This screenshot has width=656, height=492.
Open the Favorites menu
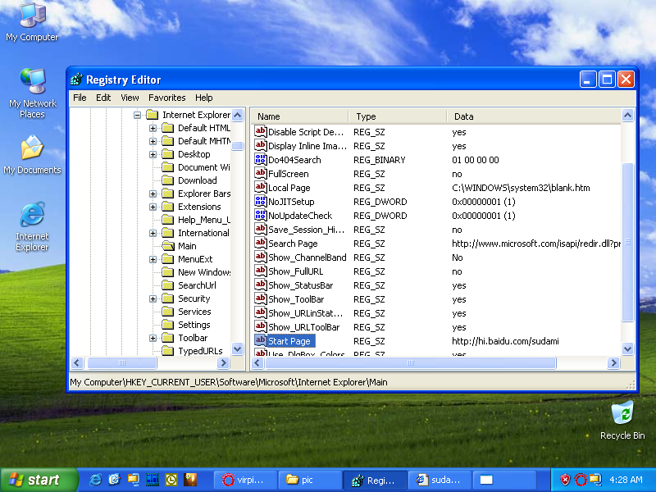167,98
